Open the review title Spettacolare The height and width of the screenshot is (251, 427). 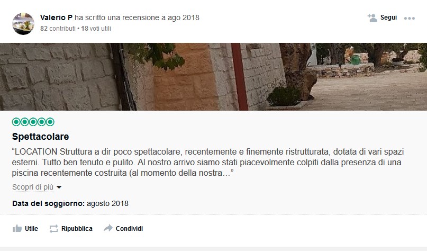pyautogui.click(x=40, y=136)
